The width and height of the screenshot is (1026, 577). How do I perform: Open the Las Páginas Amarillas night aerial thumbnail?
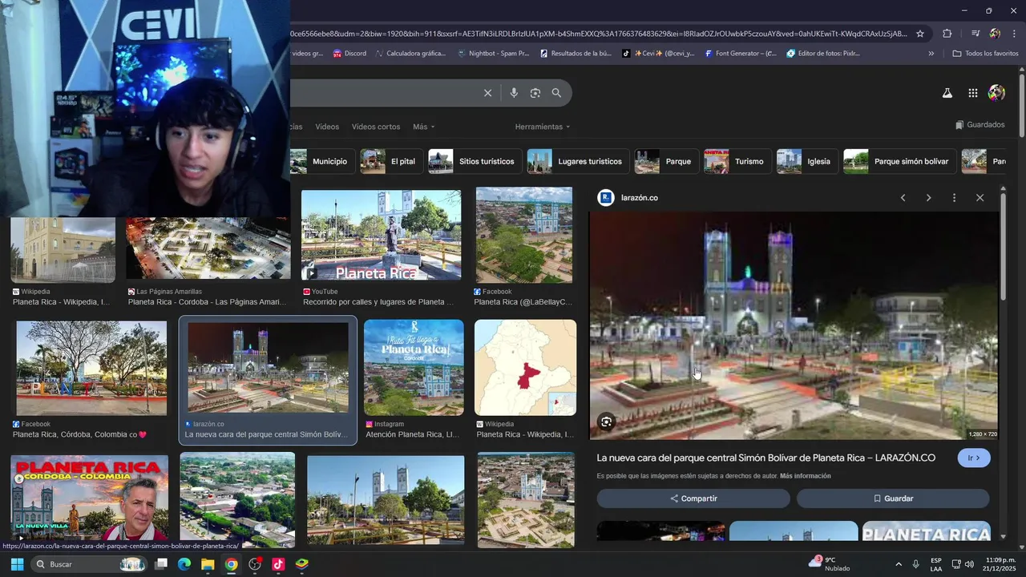208,248
